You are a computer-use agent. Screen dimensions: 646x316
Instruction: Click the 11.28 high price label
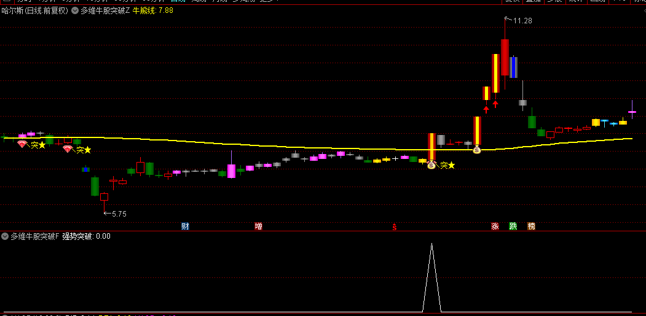[x=522, y=21]
